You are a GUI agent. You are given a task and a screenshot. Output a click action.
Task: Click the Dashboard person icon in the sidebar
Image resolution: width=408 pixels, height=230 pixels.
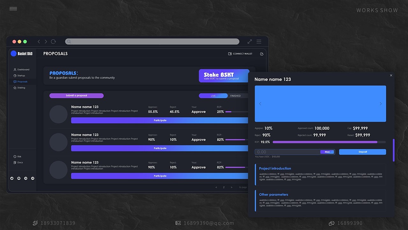(x=15, y=70)
